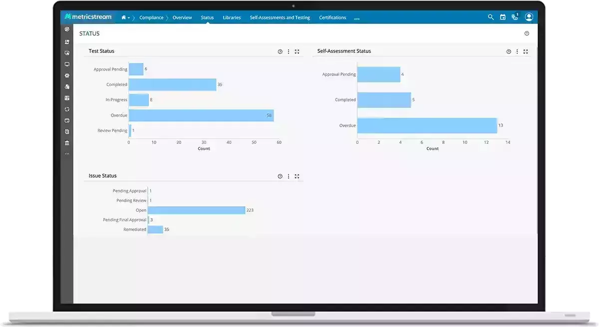Open the calendar icon in header
This screenshot has width=599, height=327.
click(x=503, y=17)
